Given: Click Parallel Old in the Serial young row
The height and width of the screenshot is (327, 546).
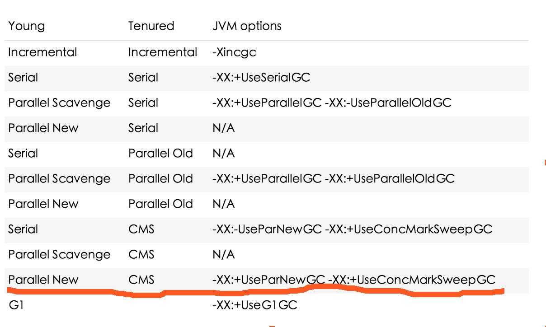Looking at the screenshot, I should [160, 154].
